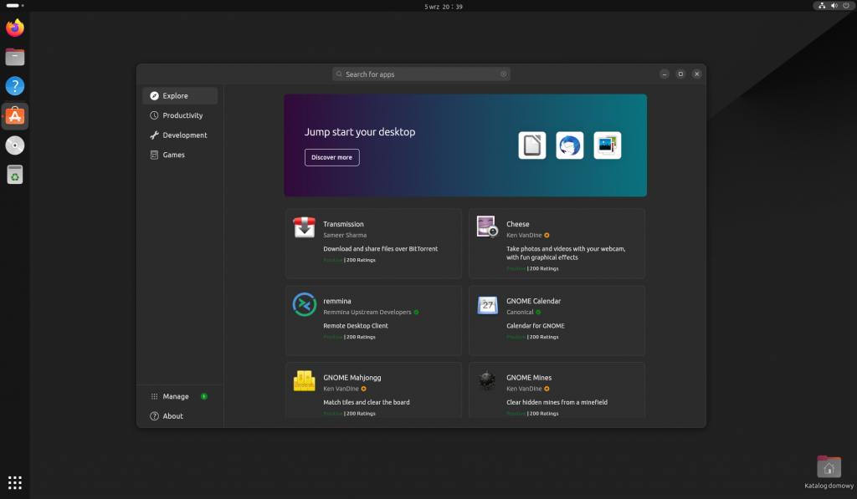The width and height of the screenshot is (857, 499).
Task: Open the system status menu
Action: point(833,6)
